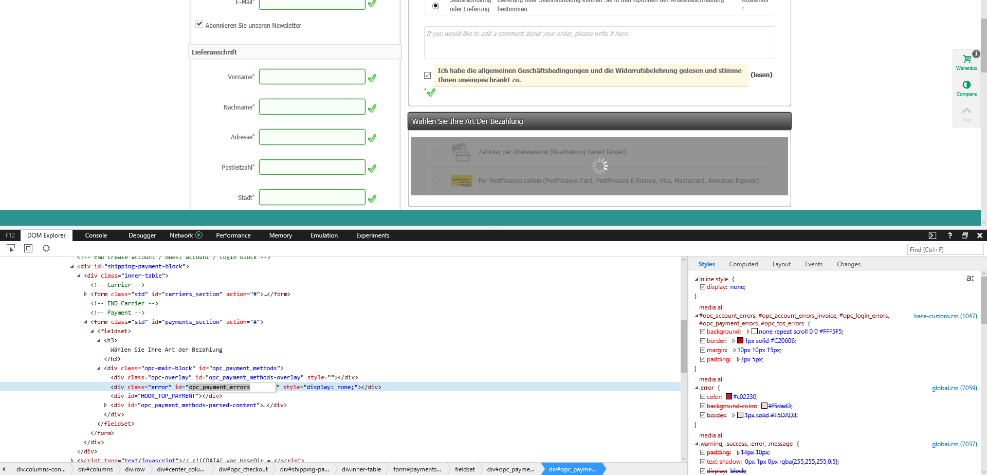Click the #c02230 color swatch
The width and height of the screenshot is (987, 475).
pos(729,397)
